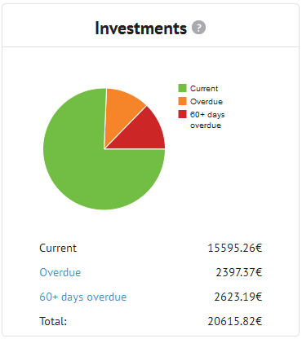Image resolution: width=302 pixels, height=339 pixels.
Task: Open the Investments help question-mark icon
Action: point(198,28)
